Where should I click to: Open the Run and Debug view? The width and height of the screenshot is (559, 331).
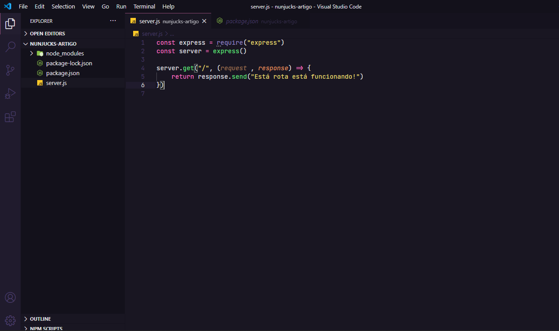coord(10,93)
